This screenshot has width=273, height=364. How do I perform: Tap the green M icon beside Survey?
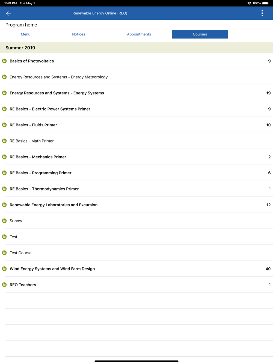(4, 221)
